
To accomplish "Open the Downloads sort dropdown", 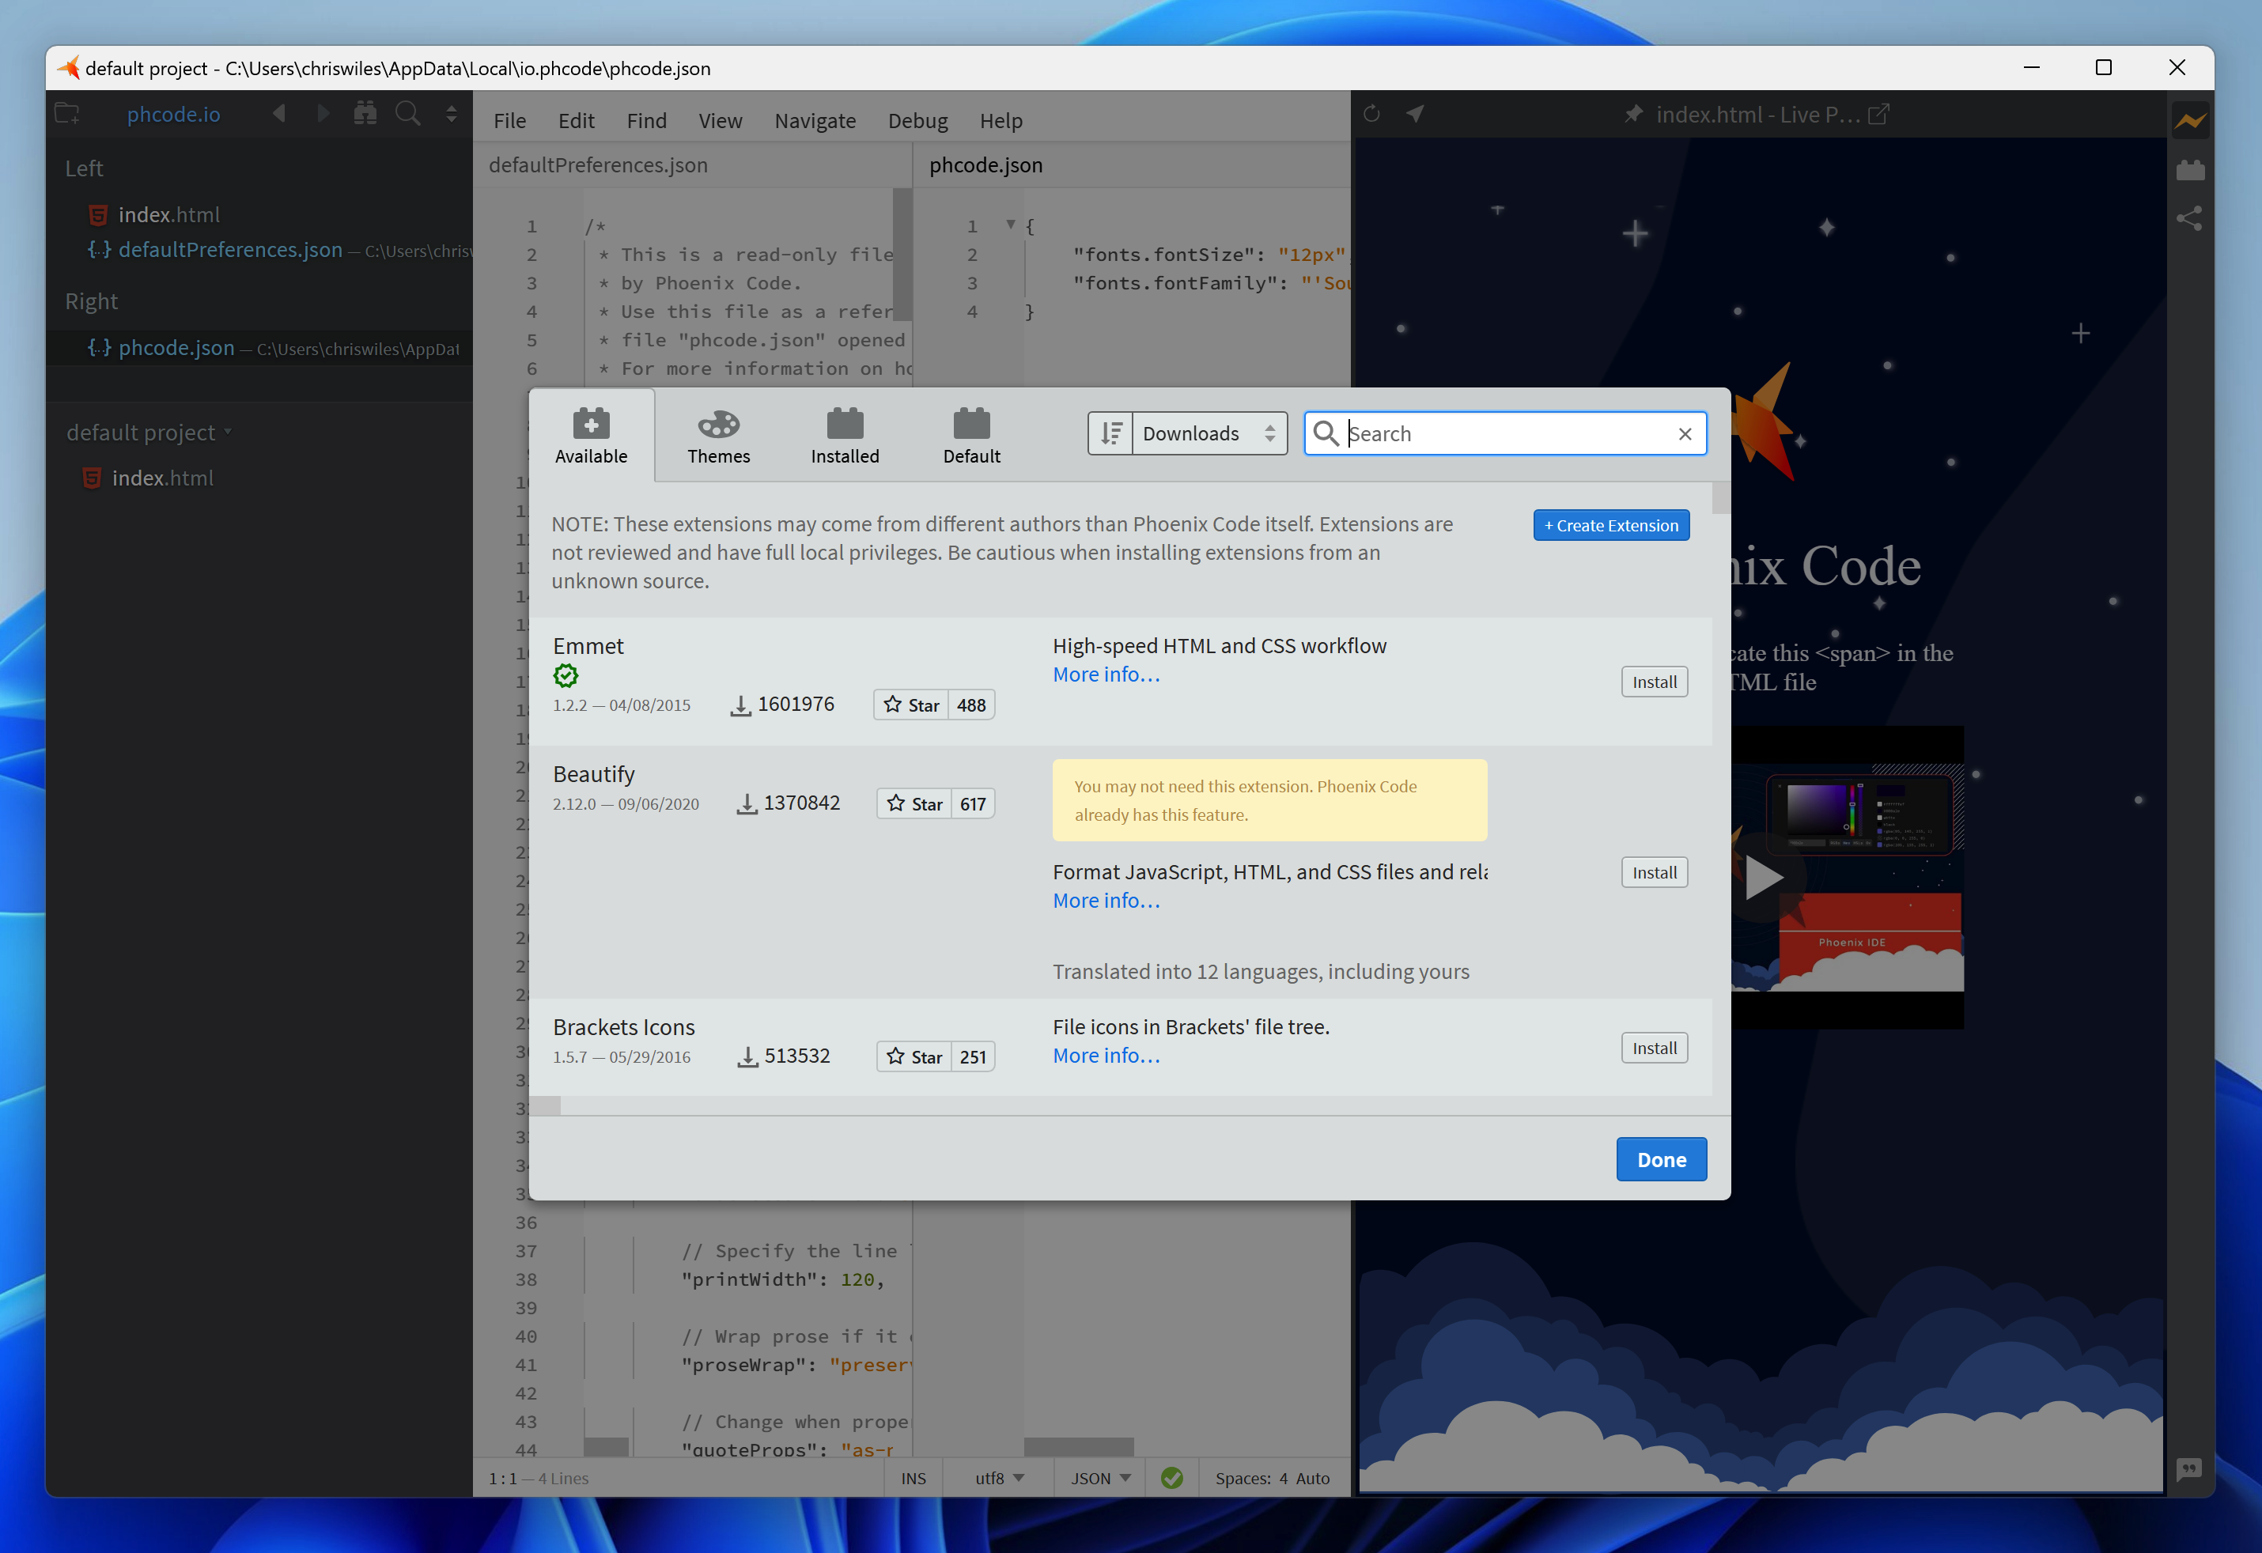I will 1209,433.
